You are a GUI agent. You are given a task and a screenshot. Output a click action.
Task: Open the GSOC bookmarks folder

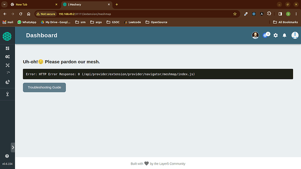pos(113,22)
